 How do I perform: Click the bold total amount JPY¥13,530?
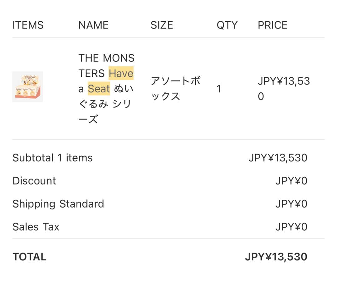point(276,257)
